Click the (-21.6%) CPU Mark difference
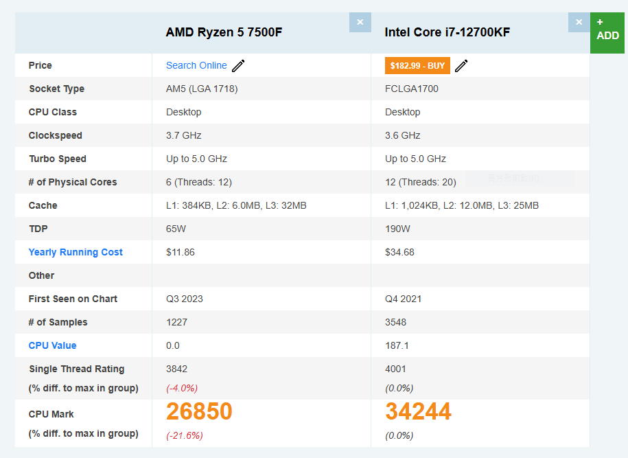This screenshot has height=458, width=628. 185,435
